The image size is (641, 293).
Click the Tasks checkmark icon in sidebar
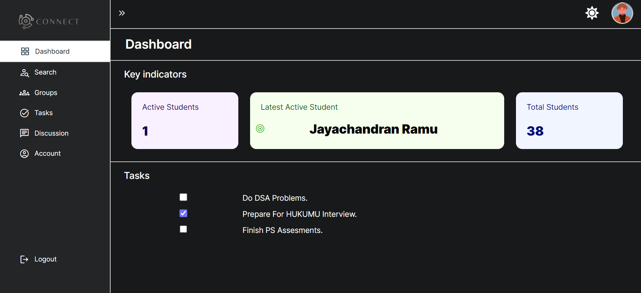click(25, 113)
